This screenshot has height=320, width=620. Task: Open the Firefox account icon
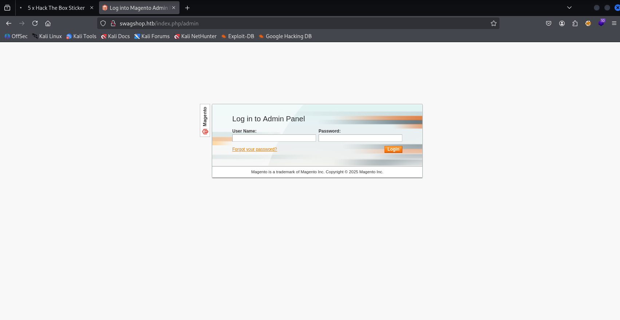pos(562,23)
